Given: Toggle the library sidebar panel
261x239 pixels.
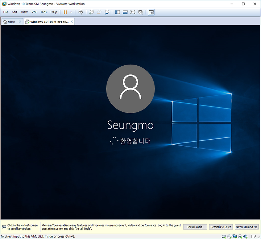Looking at the screenshot, I should 117,12.
